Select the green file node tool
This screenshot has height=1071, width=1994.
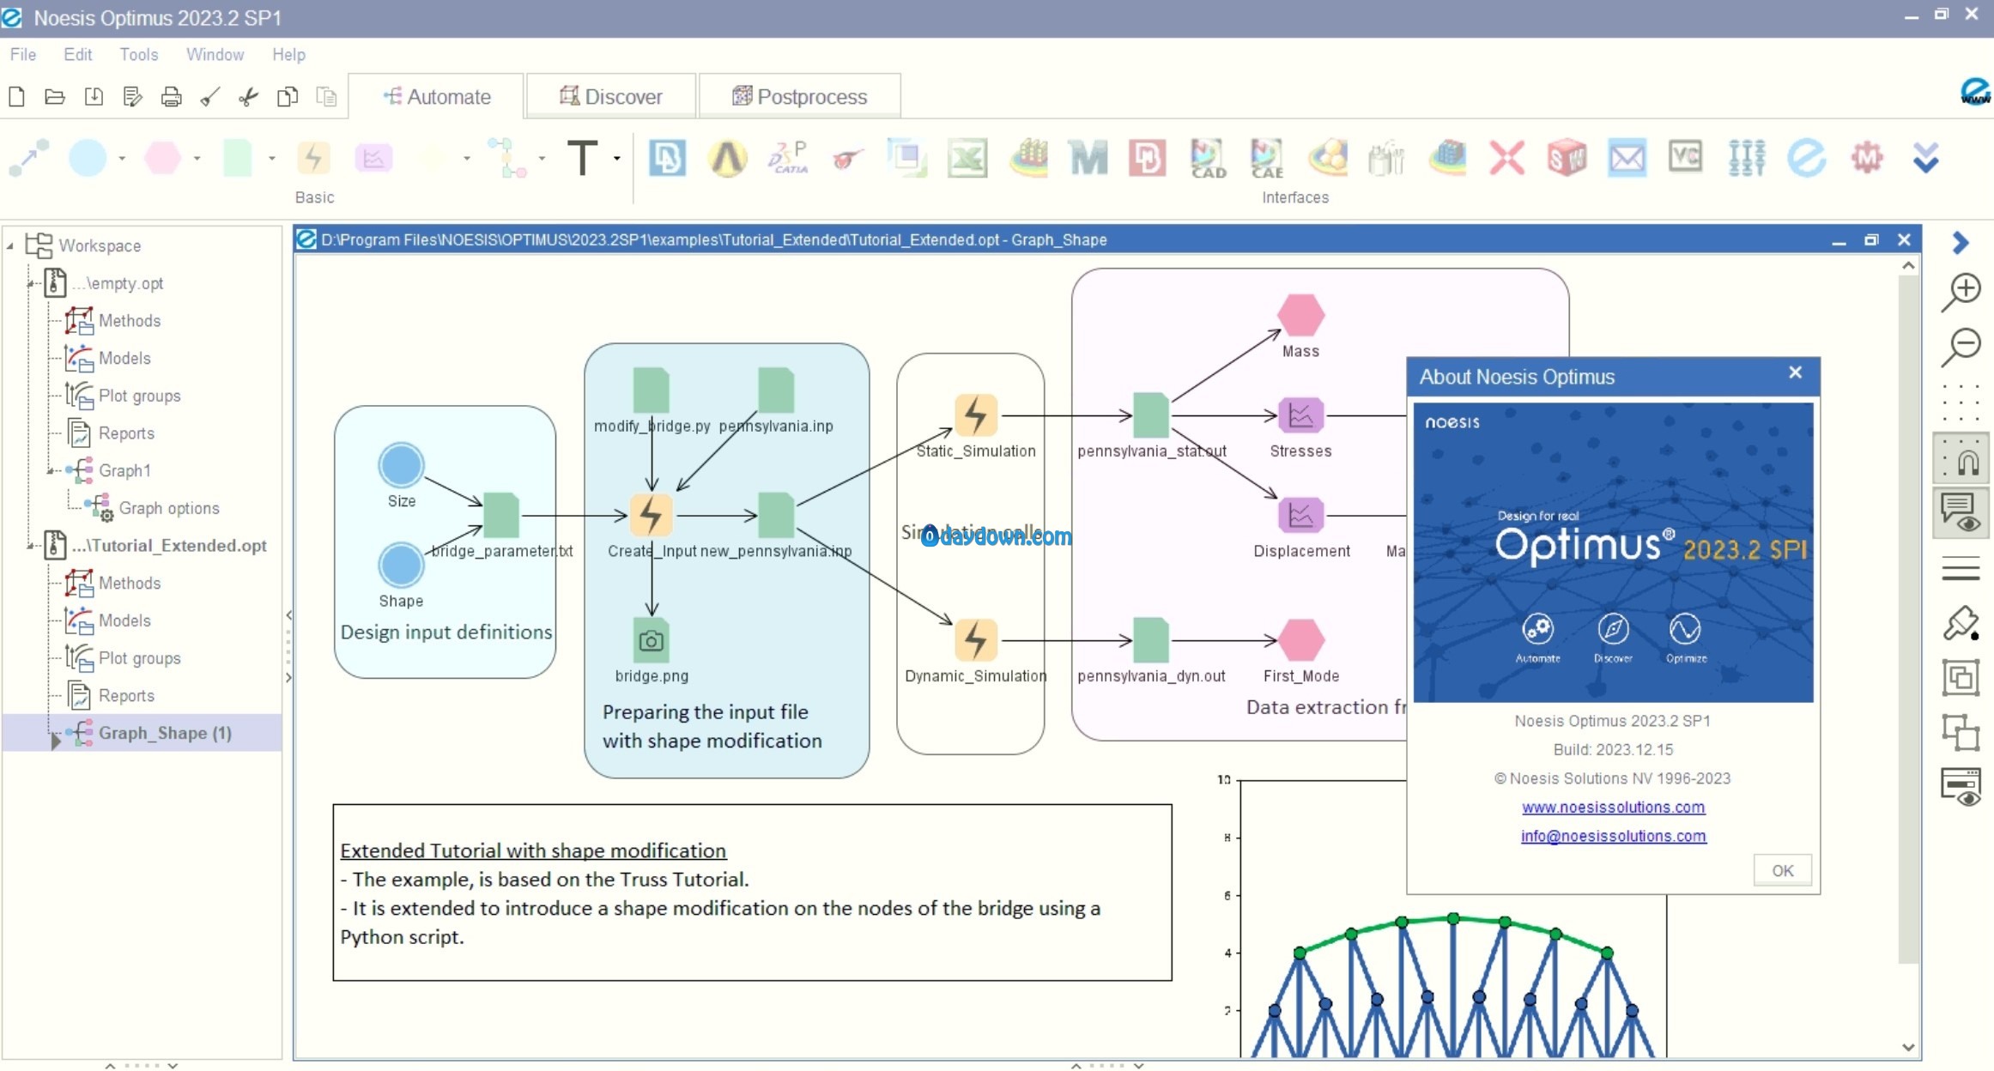tap(238, 158)
